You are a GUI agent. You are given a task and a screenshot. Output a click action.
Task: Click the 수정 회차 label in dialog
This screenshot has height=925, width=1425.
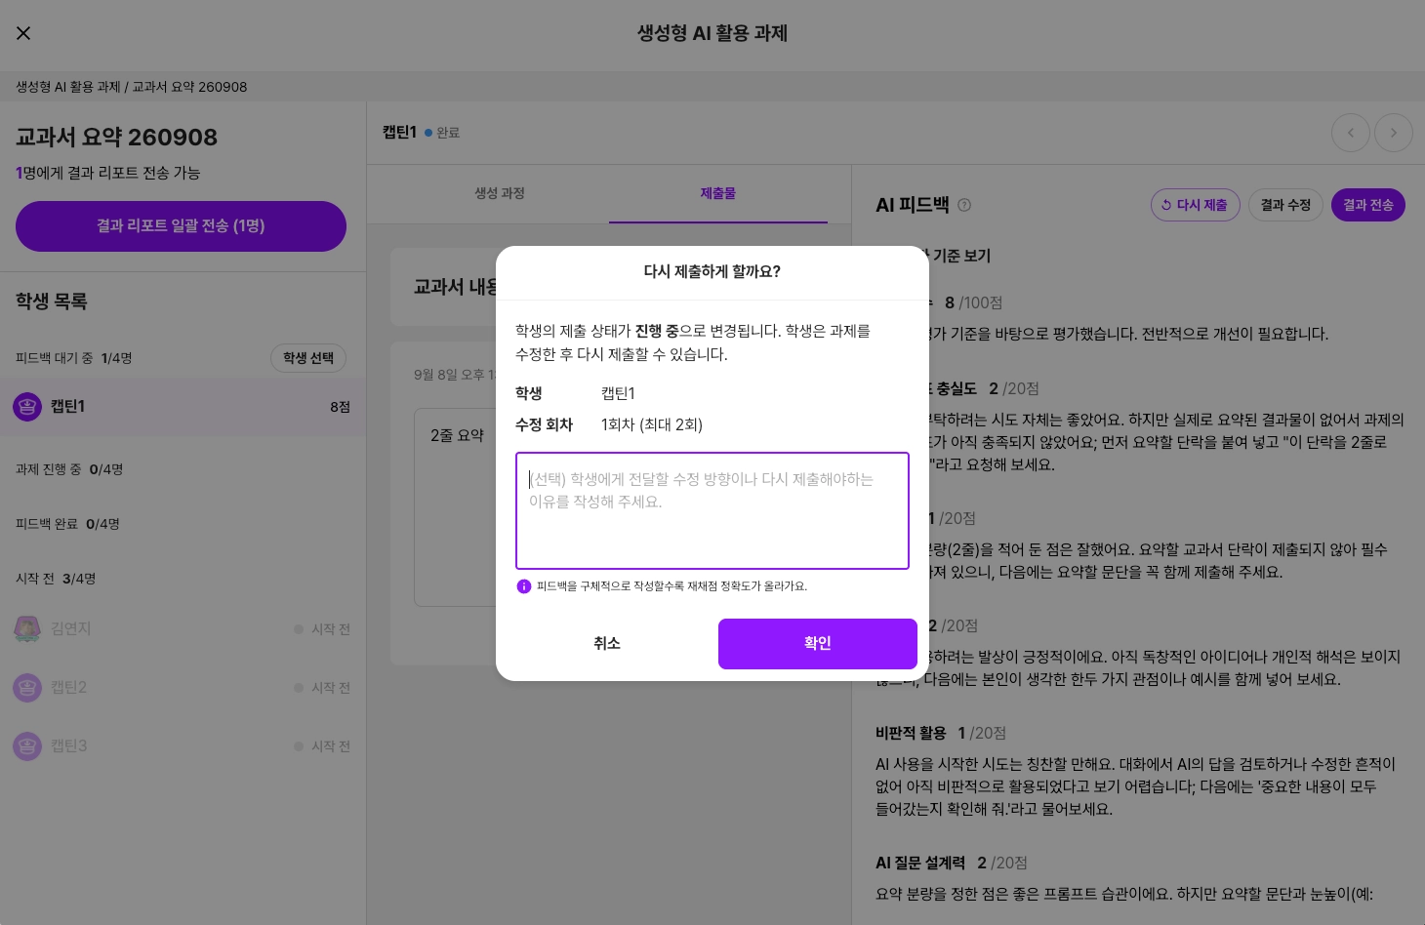click(544, 424)
